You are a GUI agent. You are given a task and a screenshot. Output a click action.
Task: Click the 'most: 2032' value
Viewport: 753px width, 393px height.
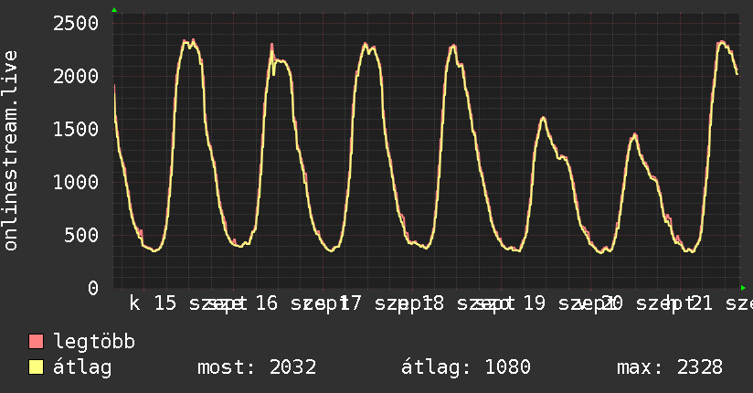point(257,367)
